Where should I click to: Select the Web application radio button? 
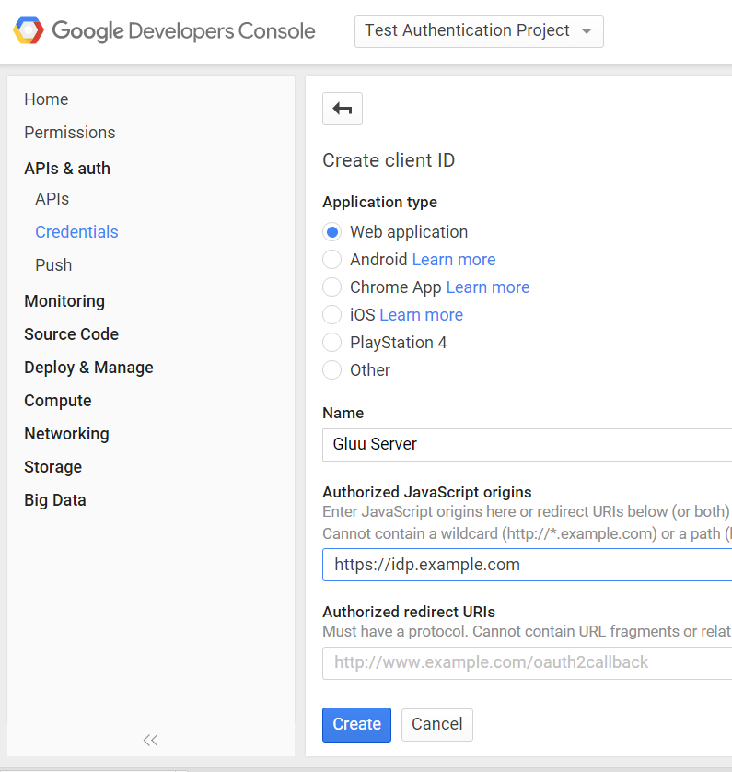coord(332,232)
